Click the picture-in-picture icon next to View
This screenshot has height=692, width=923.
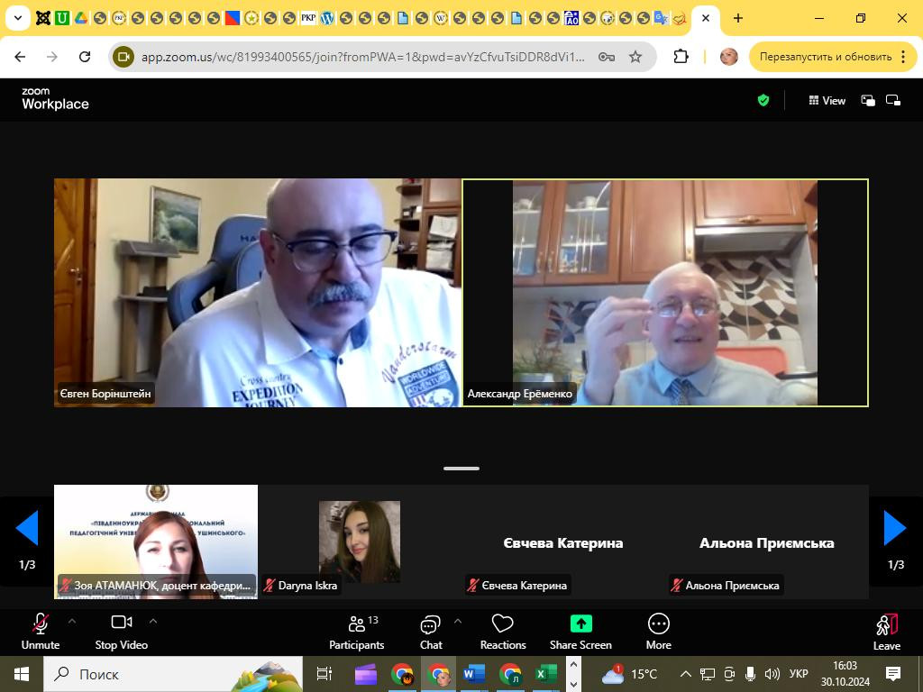pos(868,101)
